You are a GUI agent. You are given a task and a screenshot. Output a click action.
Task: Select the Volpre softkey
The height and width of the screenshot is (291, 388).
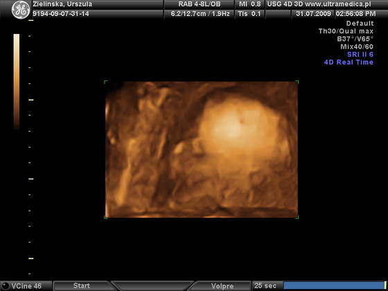(222, 286)
